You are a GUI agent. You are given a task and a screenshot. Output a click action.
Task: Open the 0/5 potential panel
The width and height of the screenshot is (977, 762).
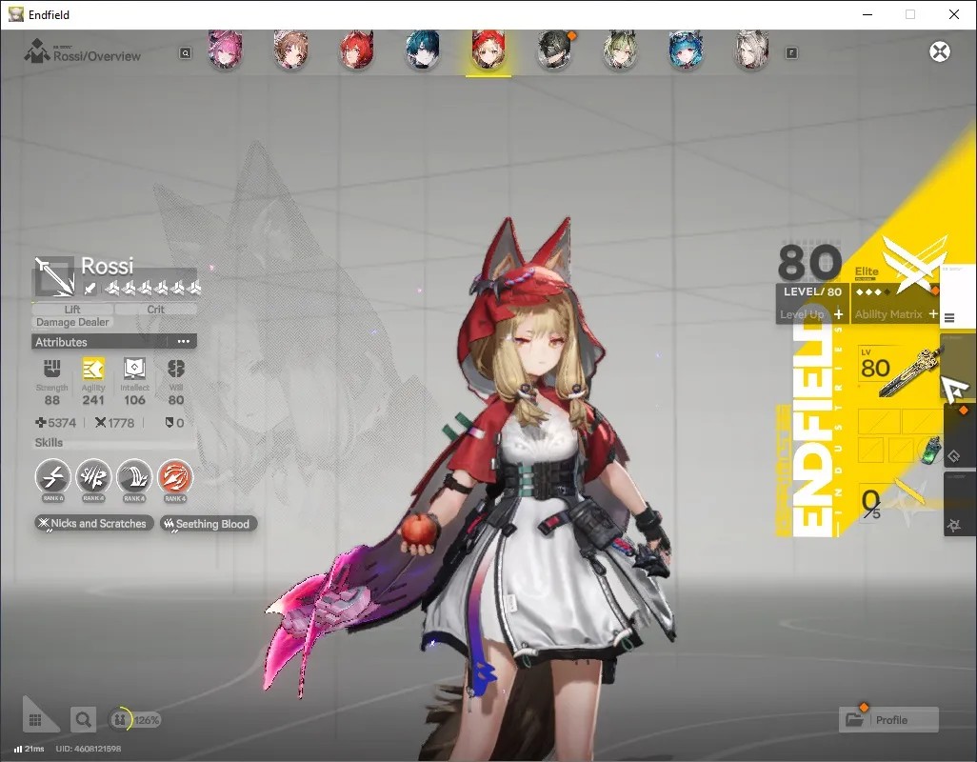coord(894,503)
